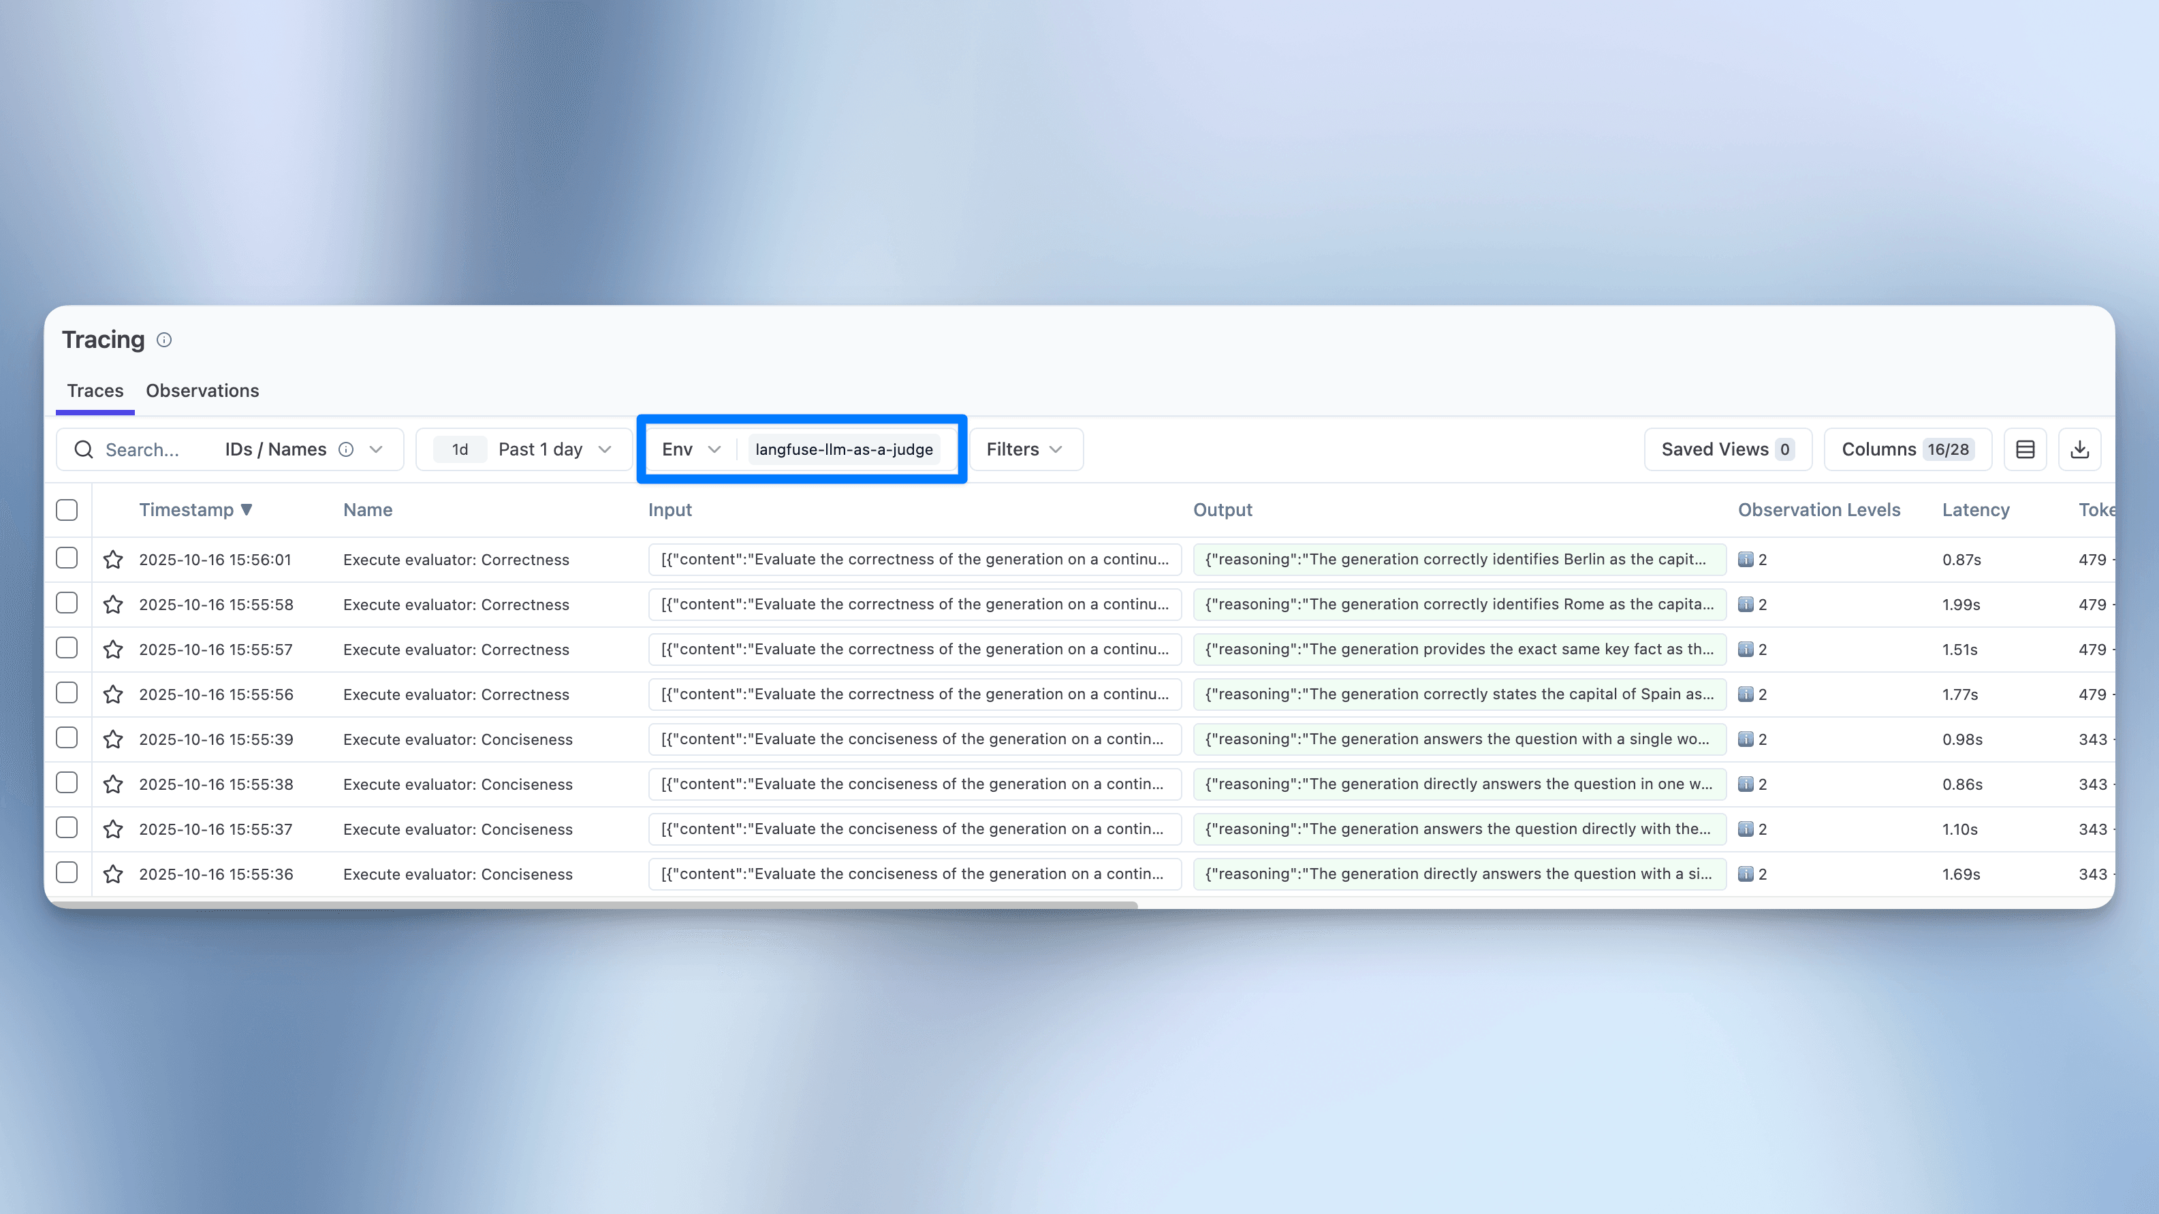Select the Traces tab
The width and height of the screenshot is (2159, 1214).
point(95,390)
